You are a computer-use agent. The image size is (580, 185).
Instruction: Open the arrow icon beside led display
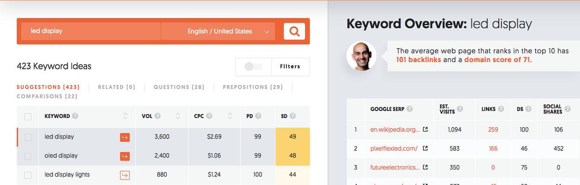(125, 137)
